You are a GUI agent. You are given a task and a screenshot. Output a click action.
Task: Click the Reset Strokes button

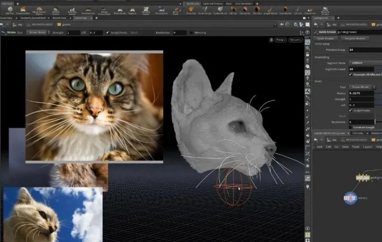coord(325,38)
